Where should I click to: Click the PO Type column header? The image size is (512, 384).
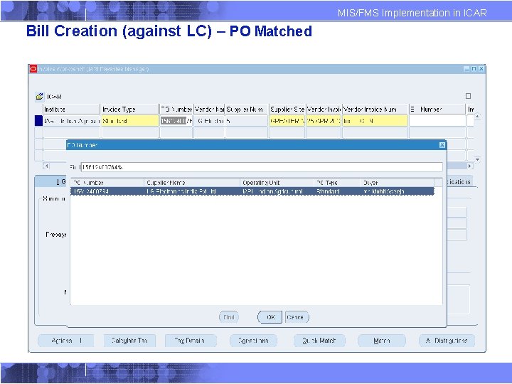click(x=338, y=183)
